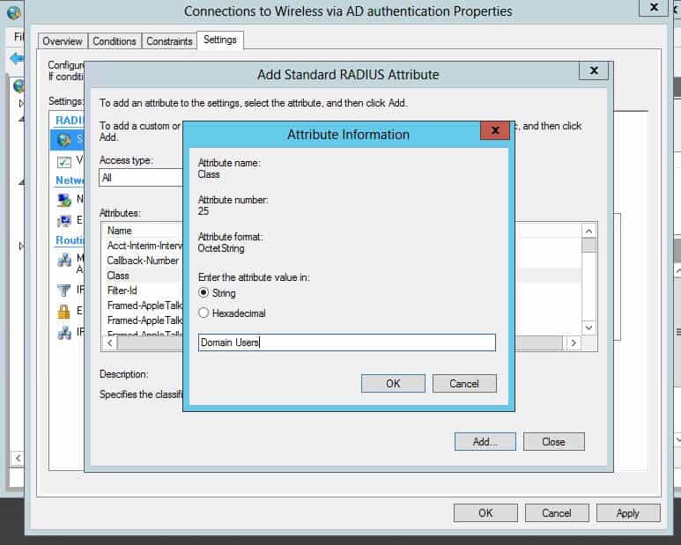Select the IP Filters funnel icon

click(x=64, y=290)
